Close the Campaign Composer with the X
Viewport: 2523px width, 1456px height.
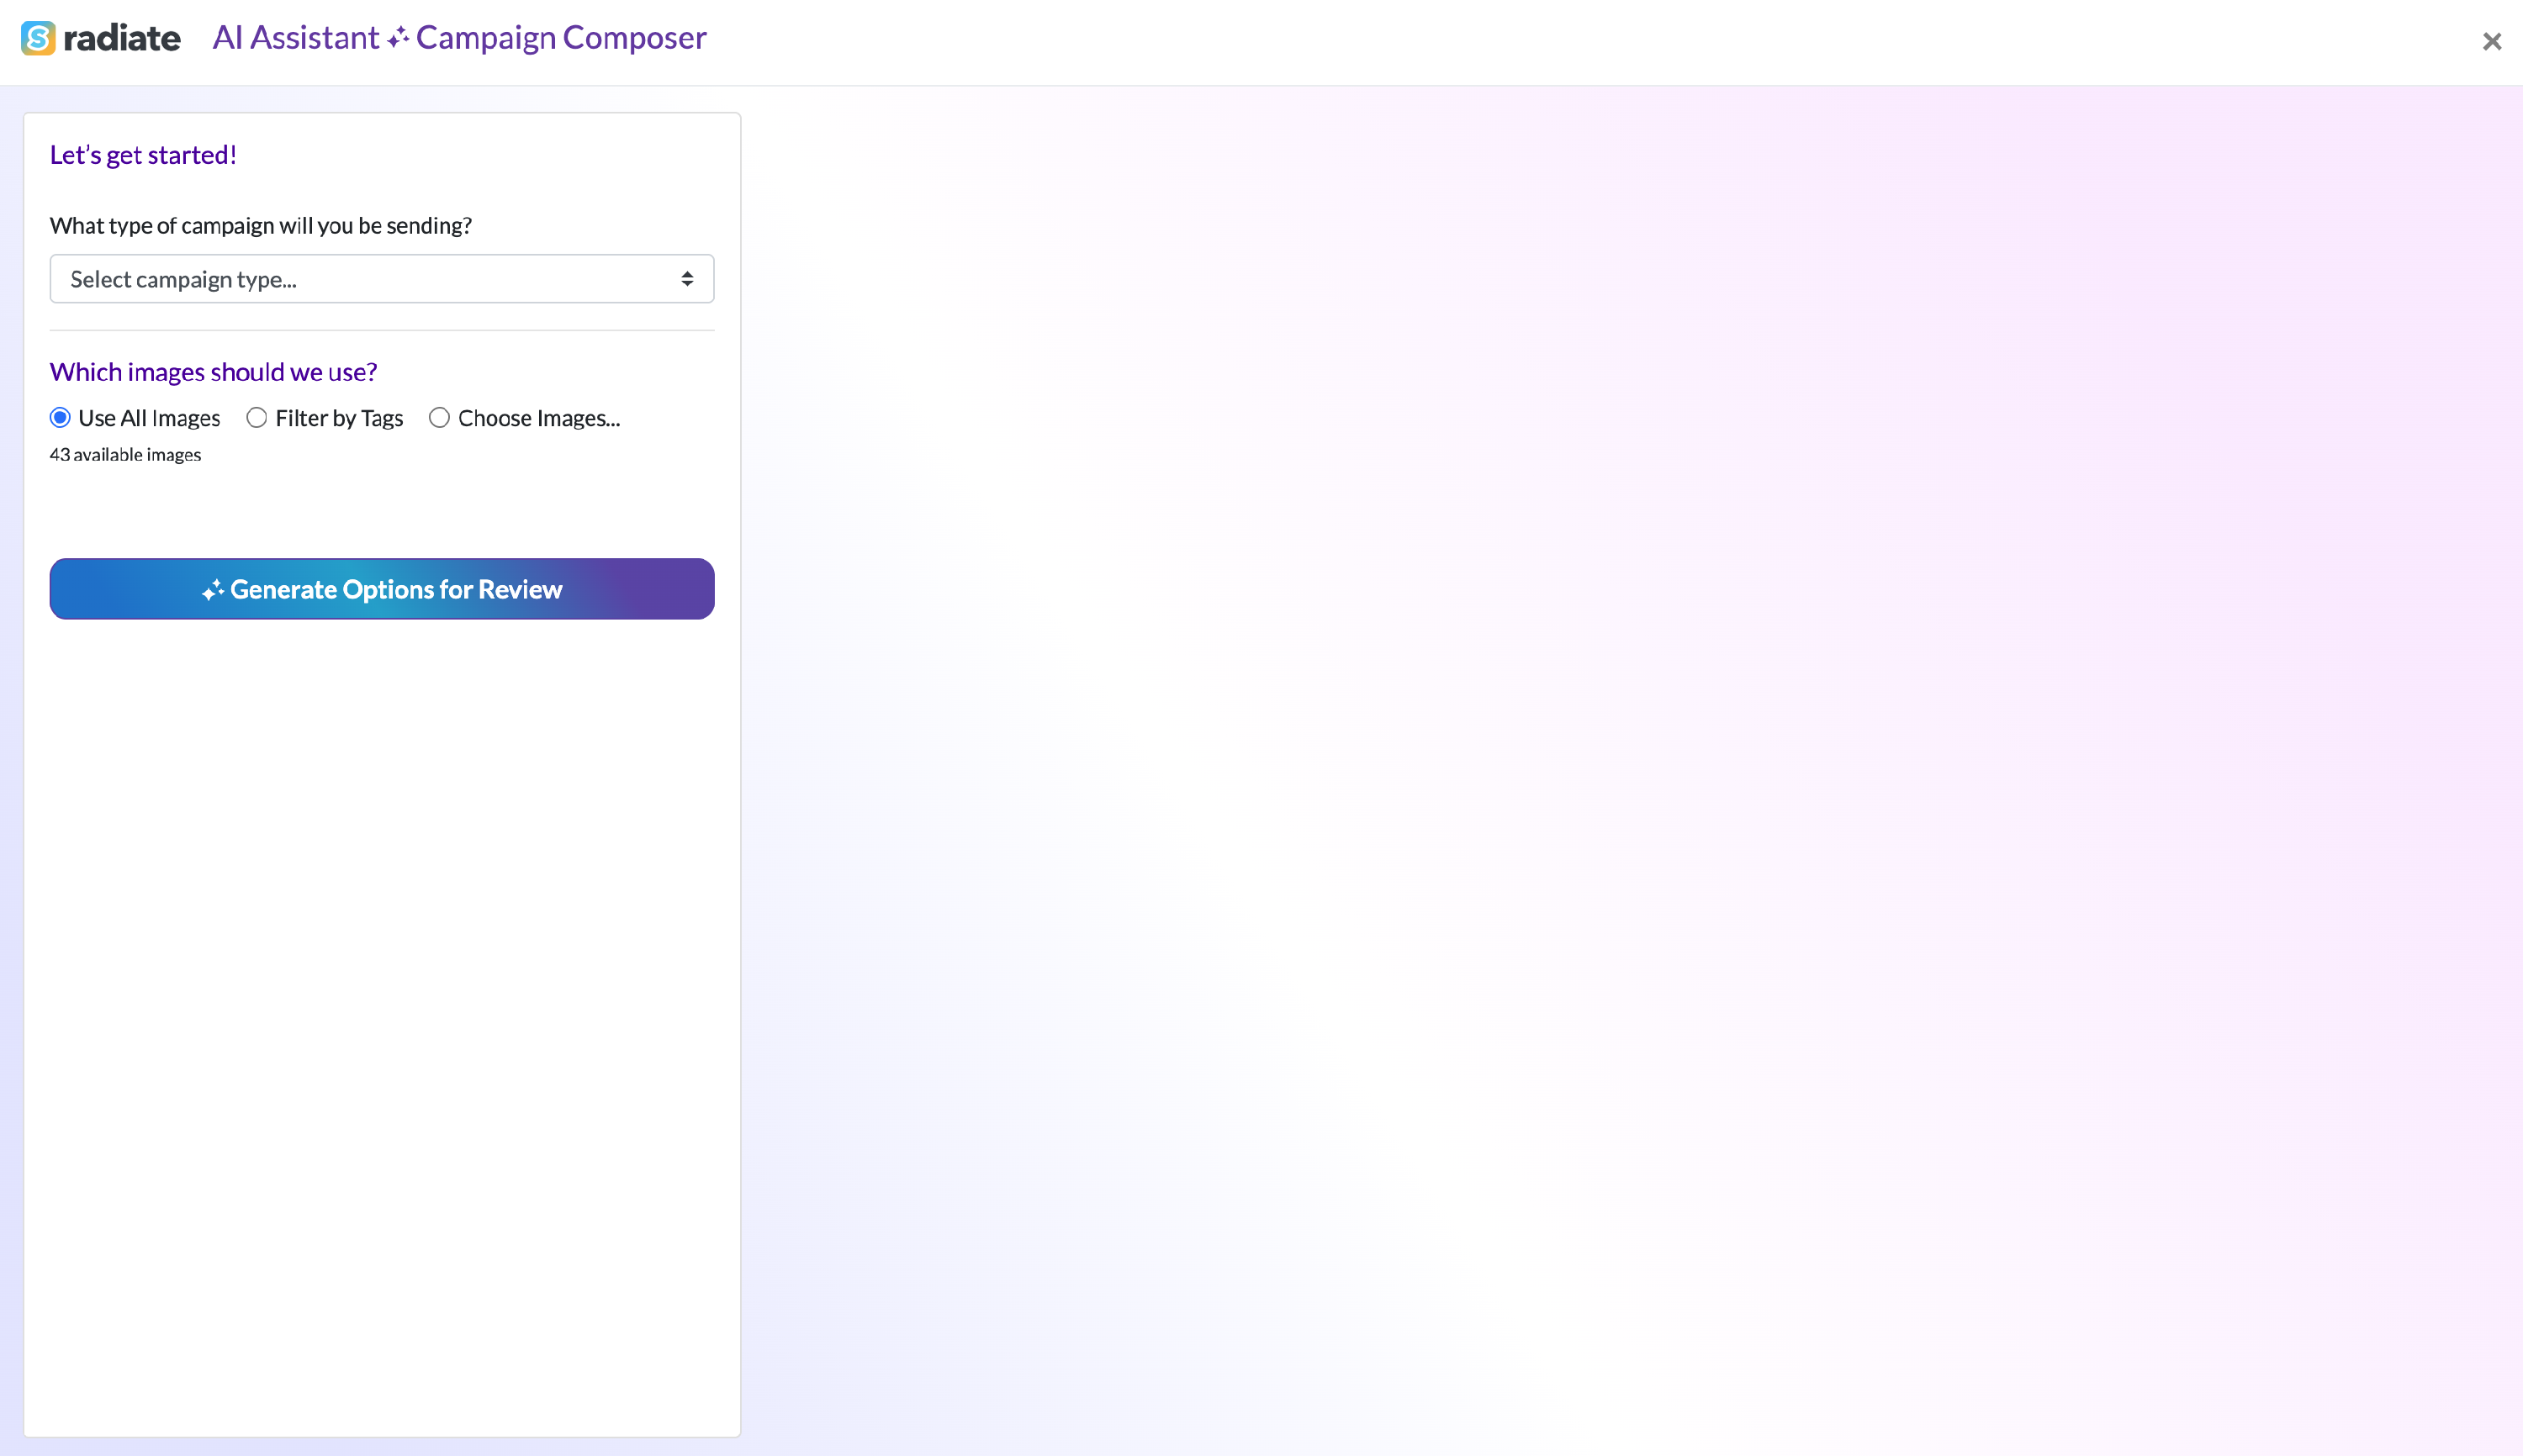coord(2491,41)
